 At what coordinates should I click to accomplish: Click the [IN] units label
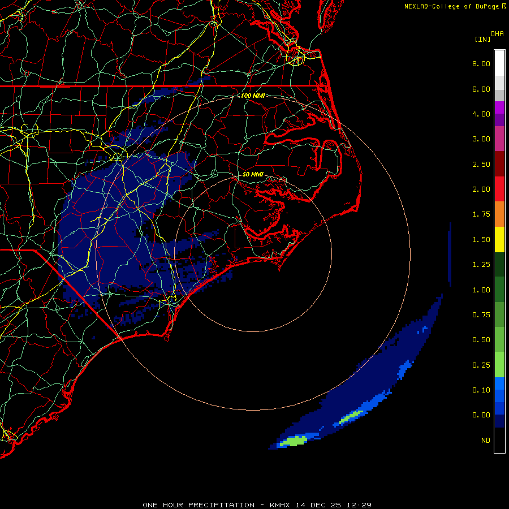[x=482, y=39]
